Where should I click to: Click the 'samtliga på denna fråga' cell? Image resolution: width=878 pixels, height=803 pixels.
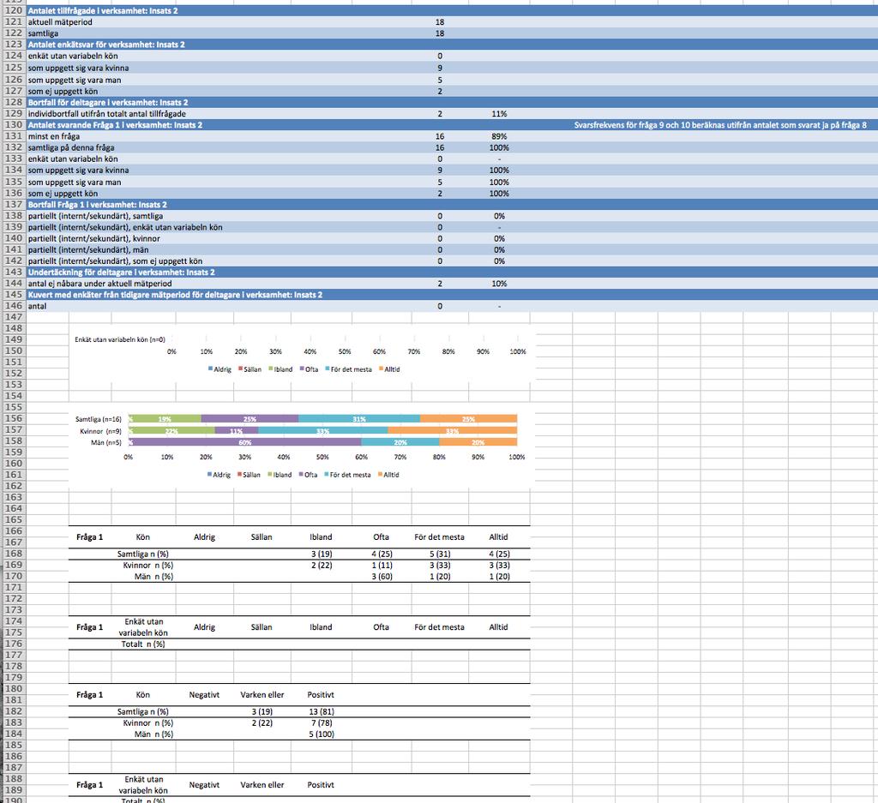(x=71, y=147)
